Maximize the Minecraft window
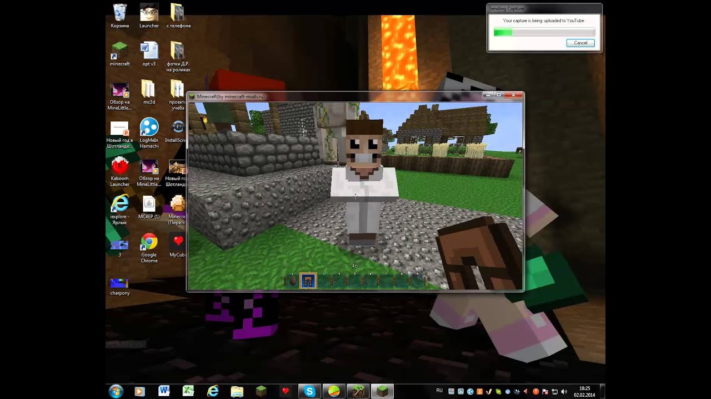This screenshot has width=711, height=399. tap(499, 95)
